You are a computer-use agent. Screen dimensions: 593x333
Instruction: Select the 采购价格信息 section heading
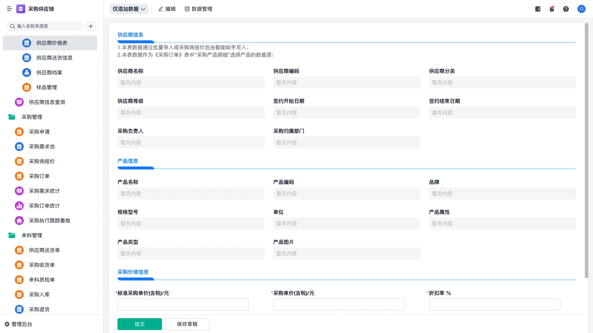[133, 272]
